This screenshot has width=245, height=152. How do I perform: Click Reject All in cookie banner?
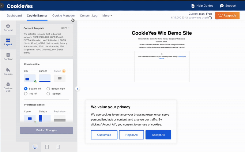pos(131,135)
